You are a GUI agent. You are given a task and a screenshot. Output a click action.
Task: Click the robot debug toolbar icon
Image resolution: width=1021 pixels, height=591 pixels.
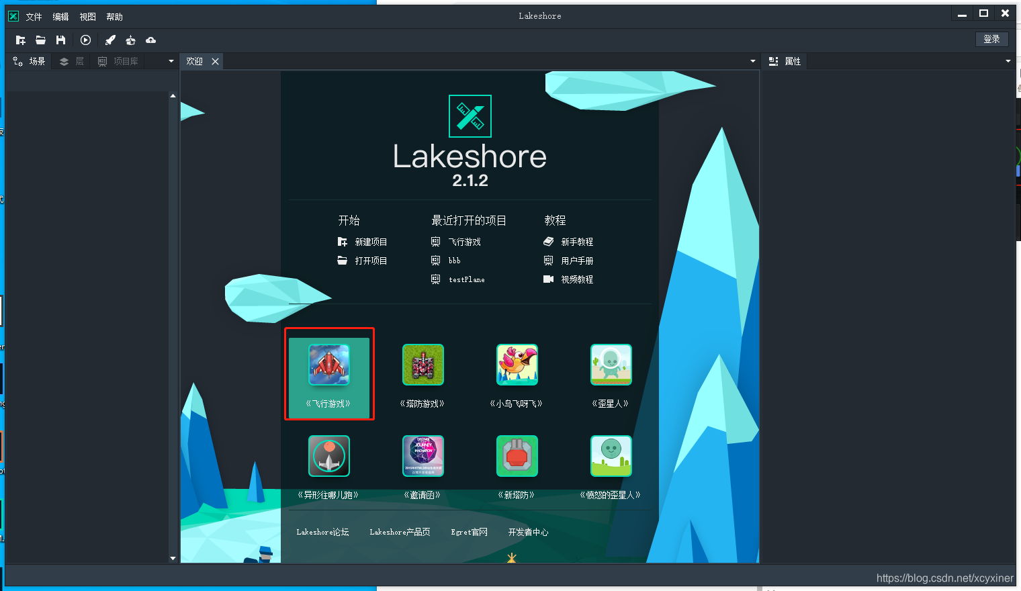130,40
